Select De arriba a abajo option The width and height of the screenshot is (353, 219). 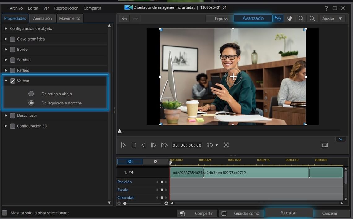point(31,94)
